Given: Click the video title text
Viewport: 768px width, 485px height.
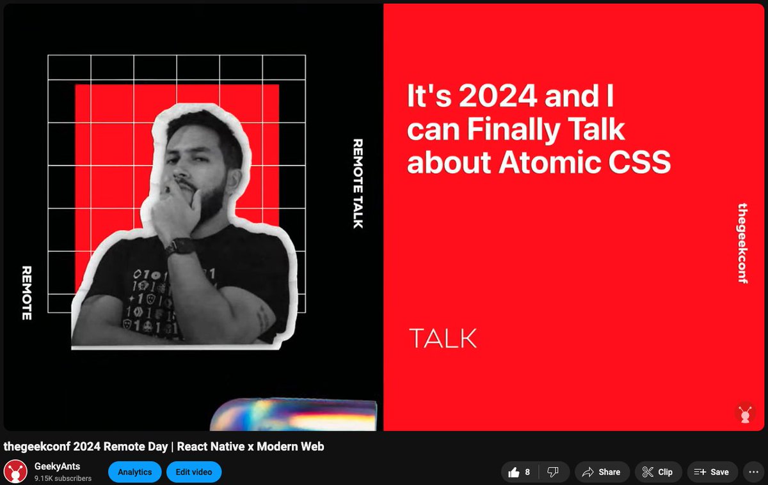Looking at the screenshot, I should 164,447.
